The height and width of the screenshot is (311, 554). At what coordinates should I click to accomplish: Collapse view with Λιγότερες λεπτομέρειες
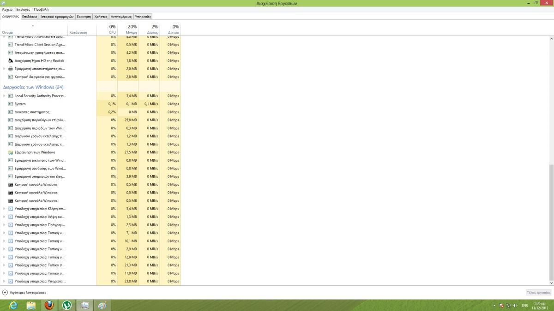pos(25,293)
